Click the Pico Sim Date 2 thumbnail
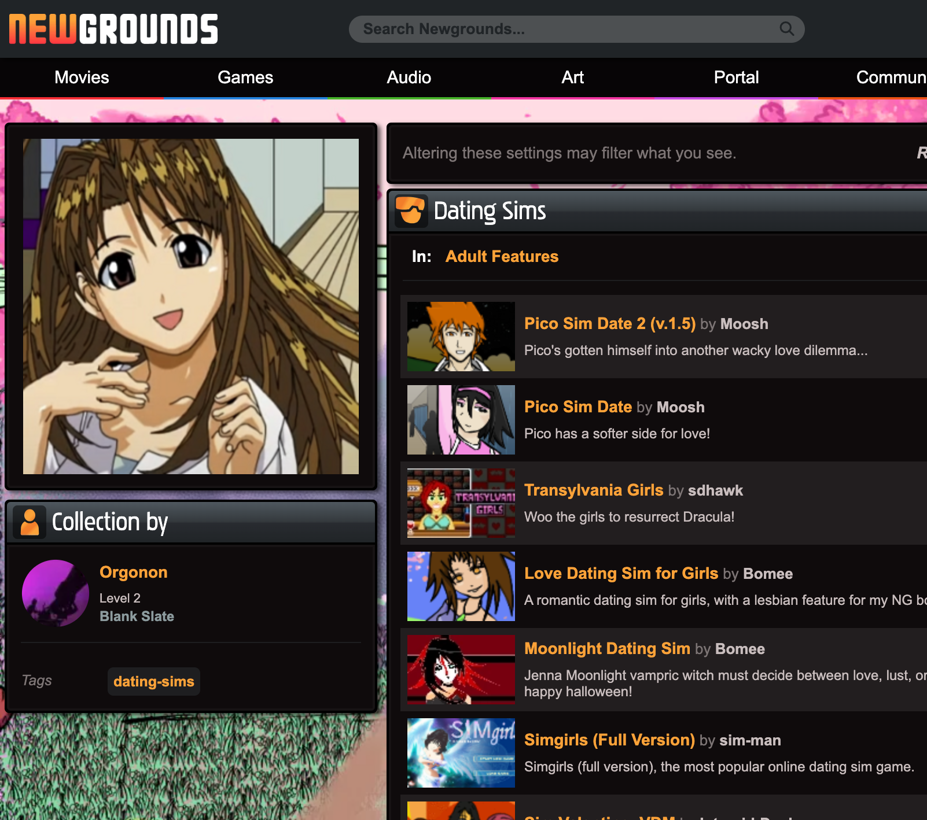The width and height of the screenshot is (927, 820). tap(461, 337)
